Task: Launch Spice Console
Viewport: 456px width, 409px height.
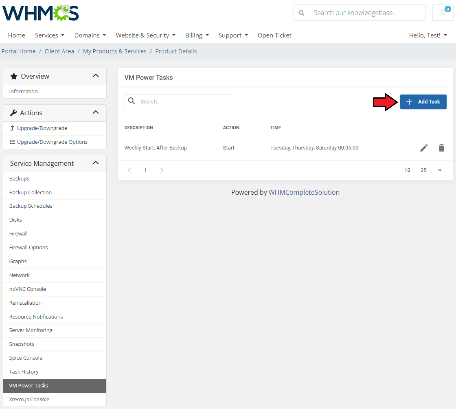Action: point(55,358)
